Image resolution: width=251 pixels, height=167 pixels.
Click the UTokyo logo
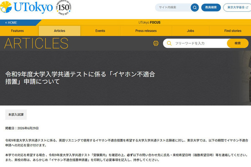tap(26, 7)
